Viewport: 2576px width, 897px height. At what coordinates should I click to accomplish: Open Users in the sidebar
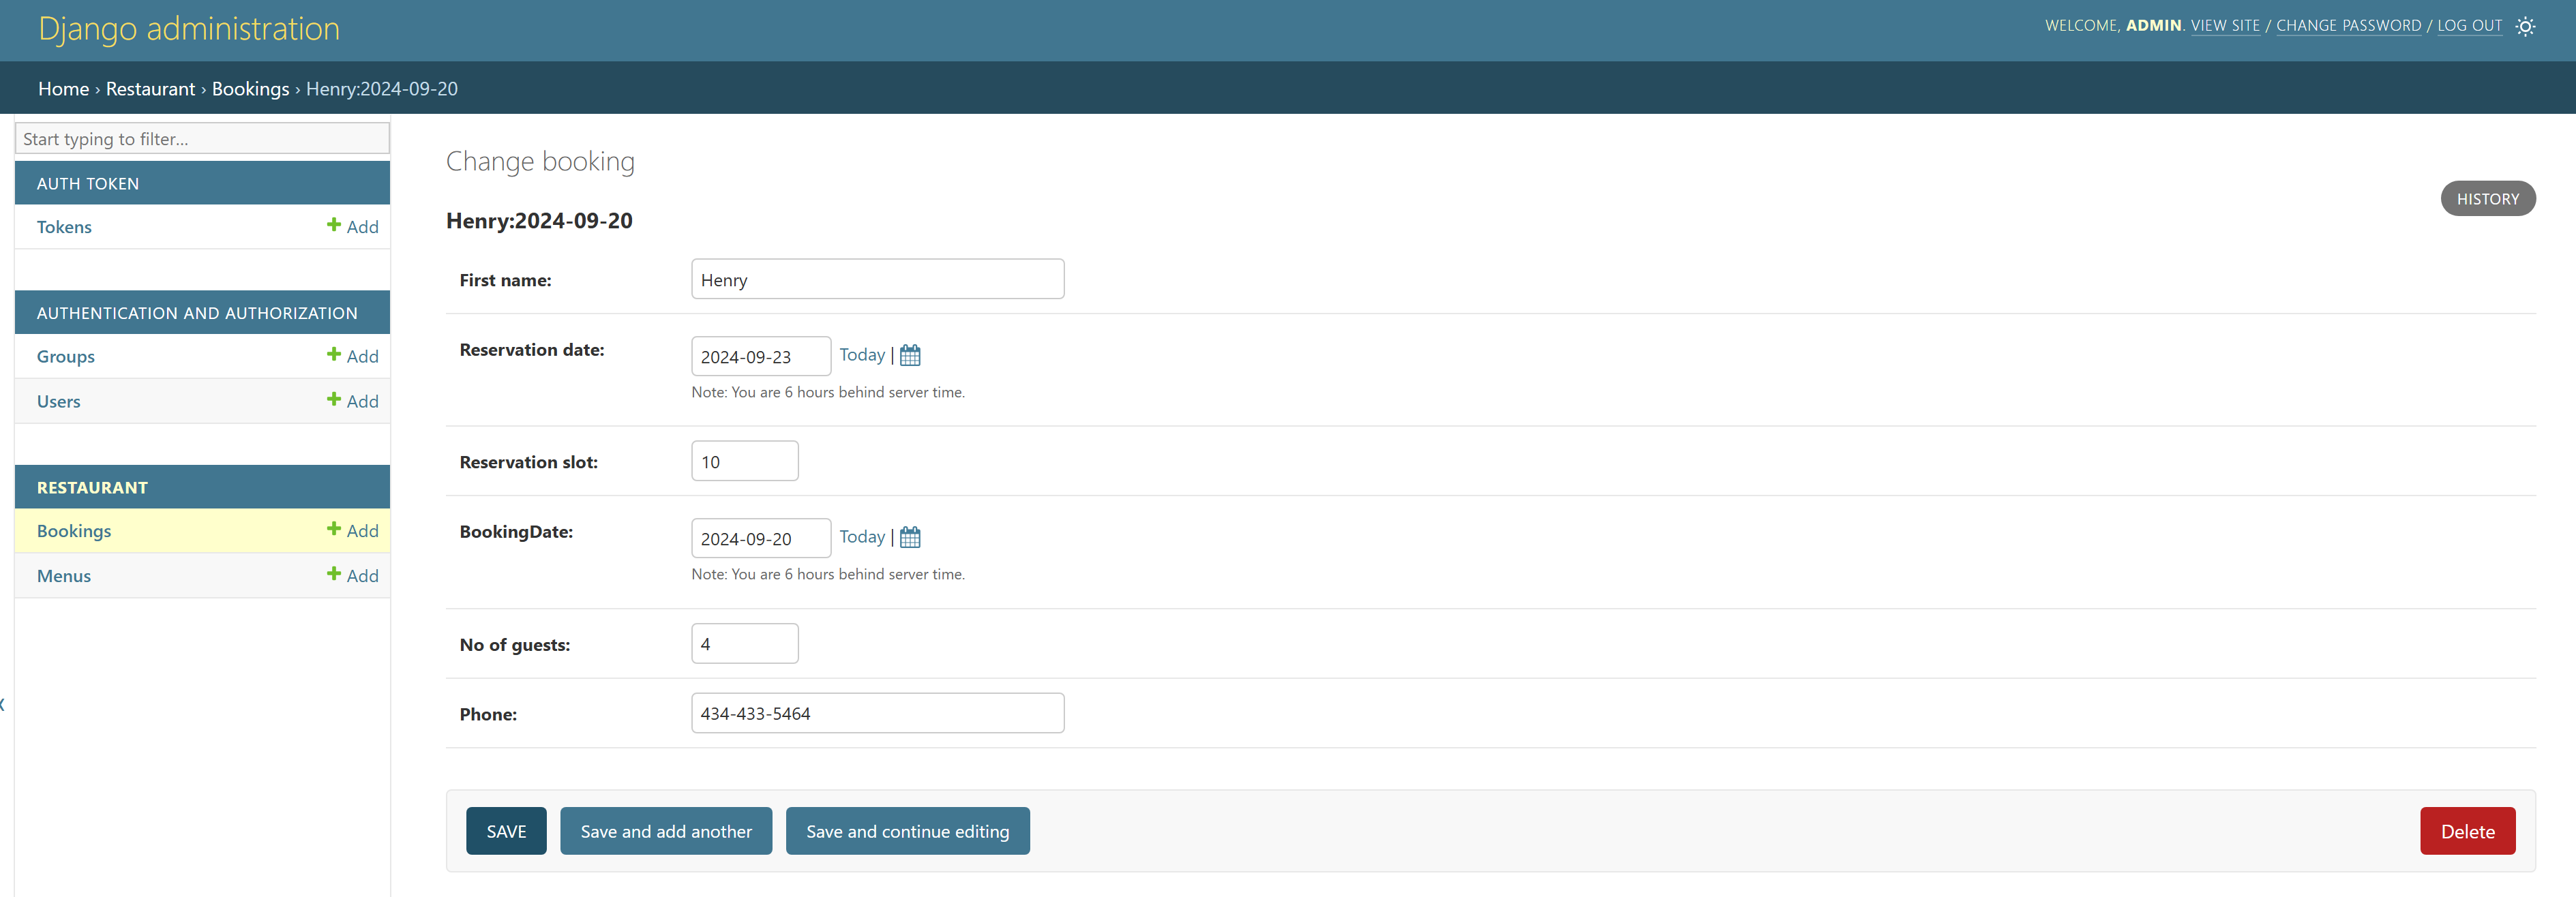point(59,401)
